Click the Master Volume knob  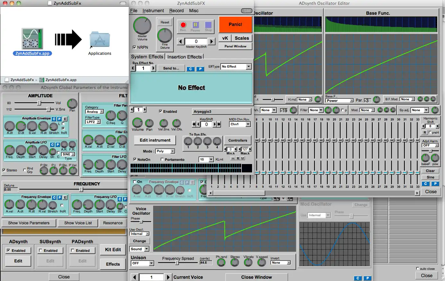coord(142,26)
